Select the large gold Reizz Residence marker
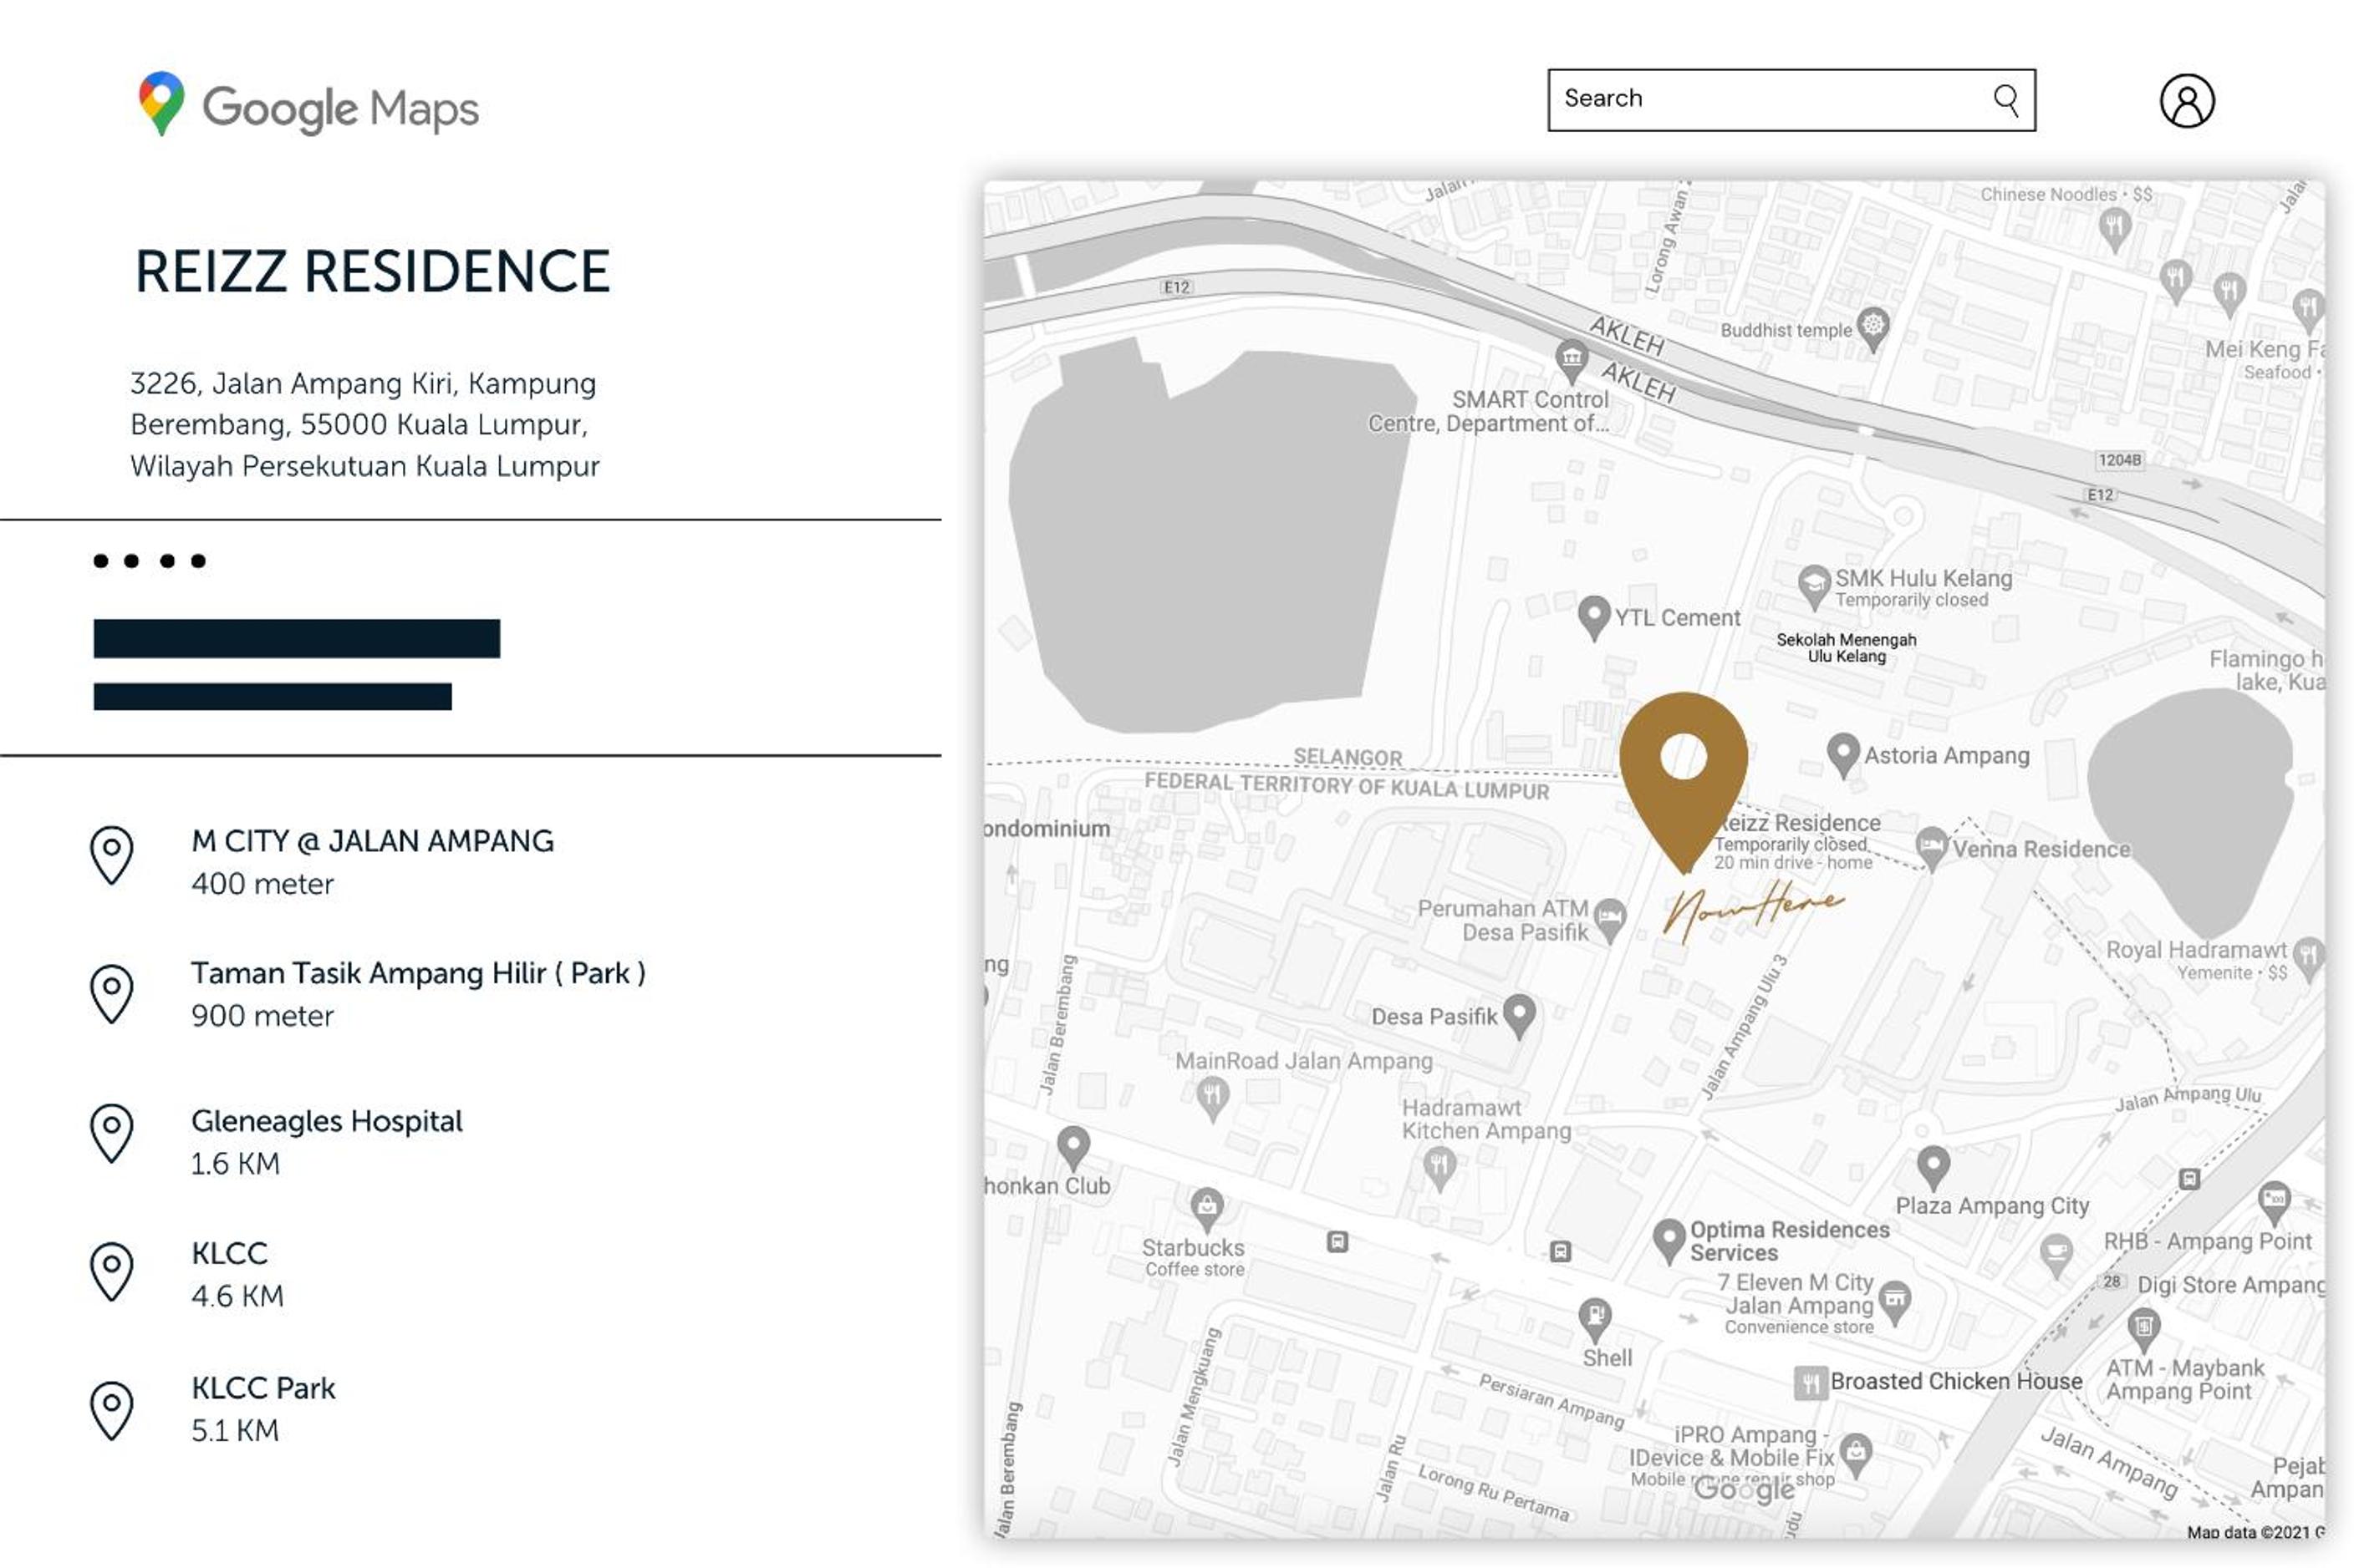2354x1568 pixels. (1684, 782)
